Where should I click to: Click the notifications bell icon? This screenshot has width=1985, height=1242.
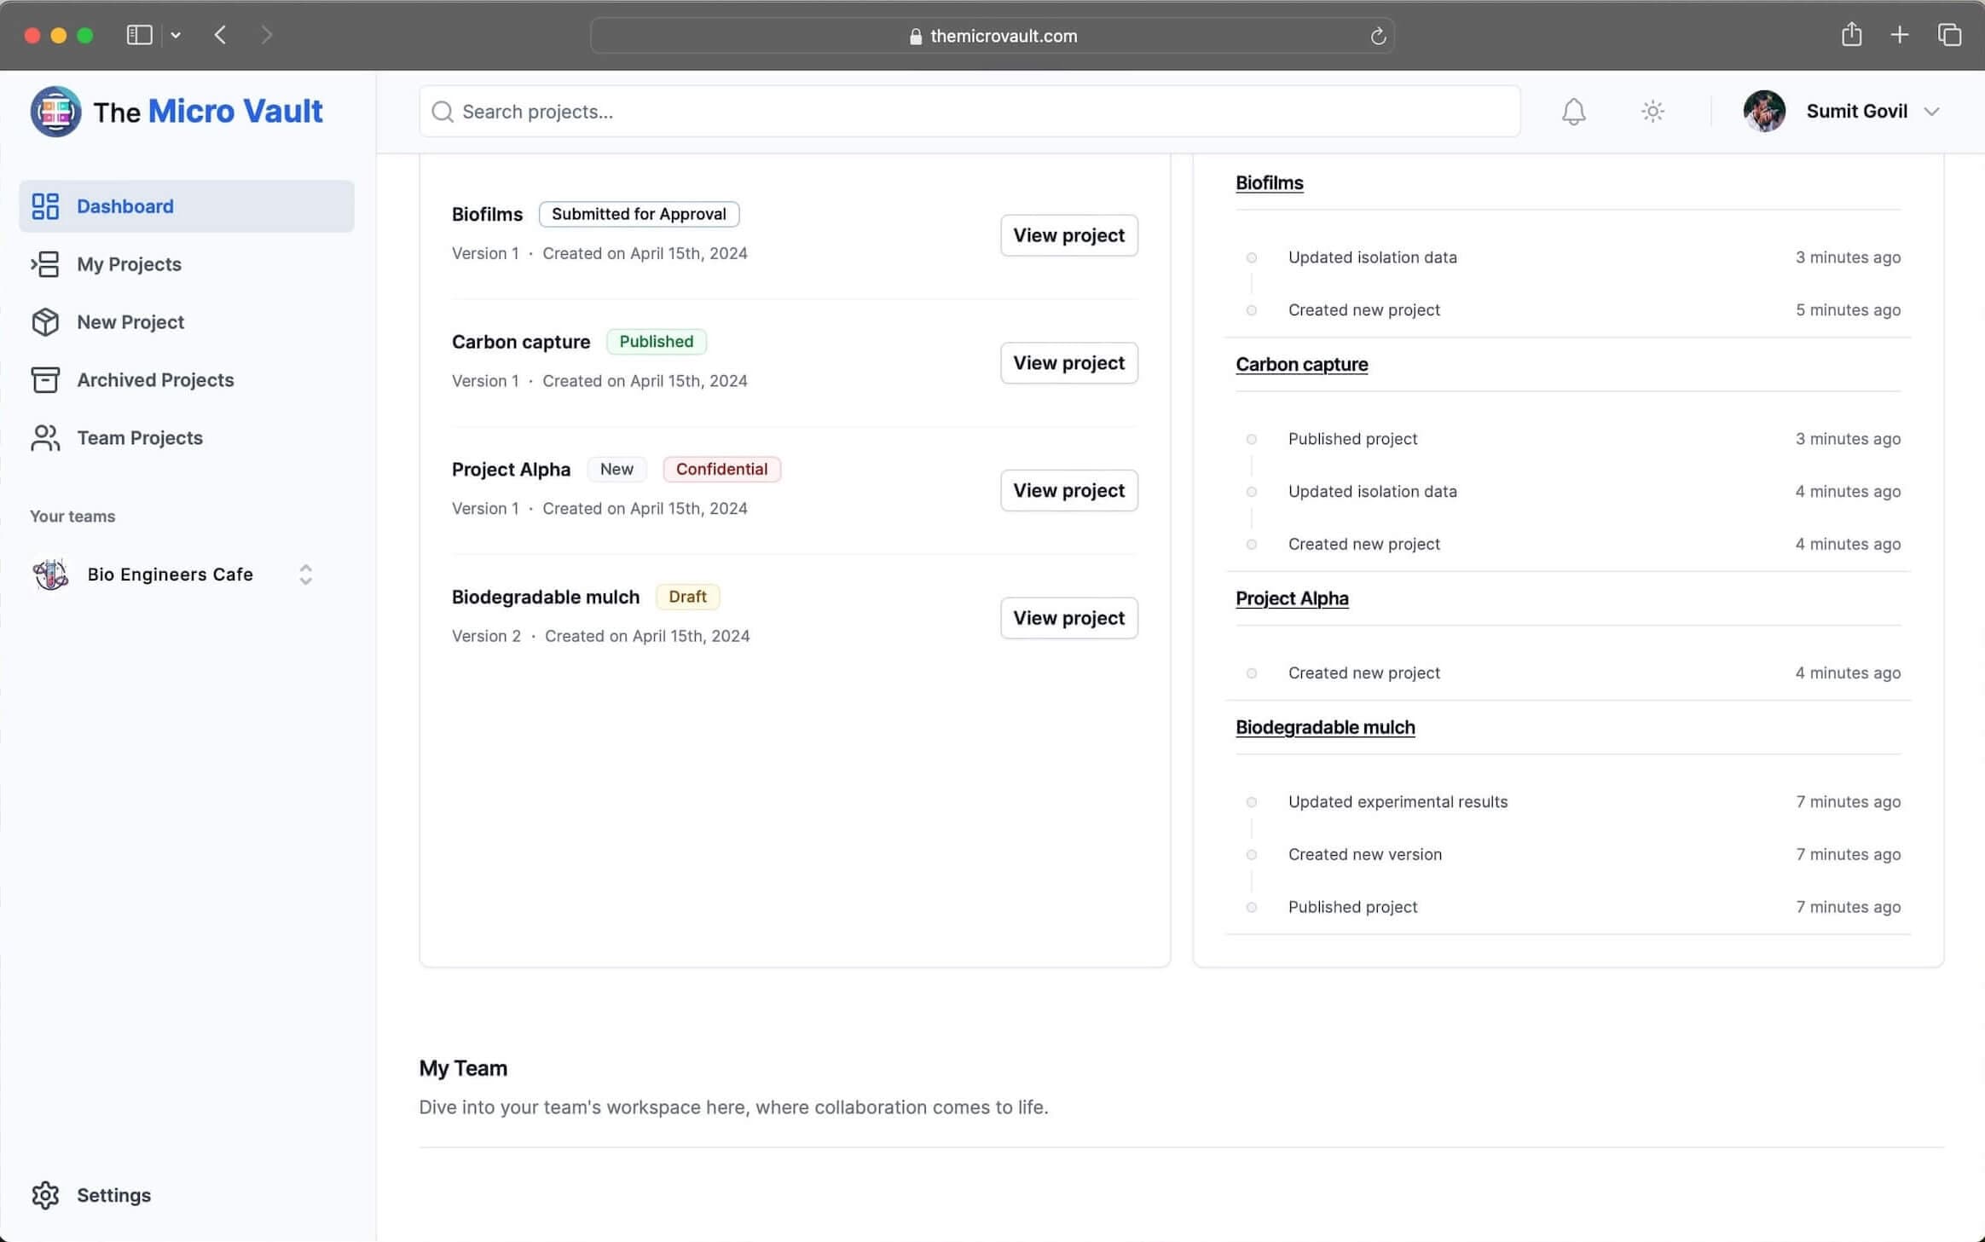click(1573, 112)
